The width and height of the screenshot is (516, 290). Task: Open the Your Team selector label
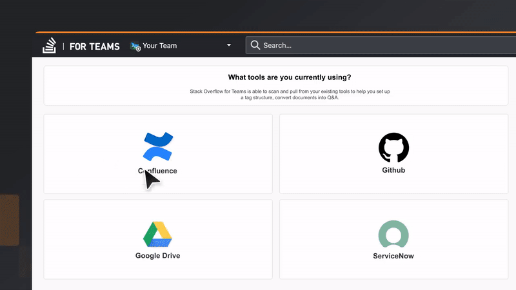159,46
